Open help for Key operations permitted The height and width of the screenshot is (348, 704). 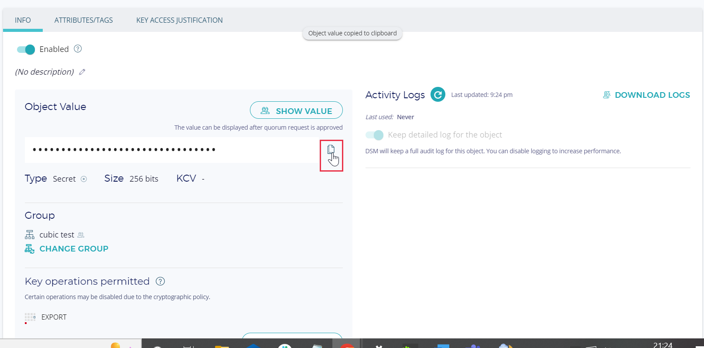click(x=160, y=282)
